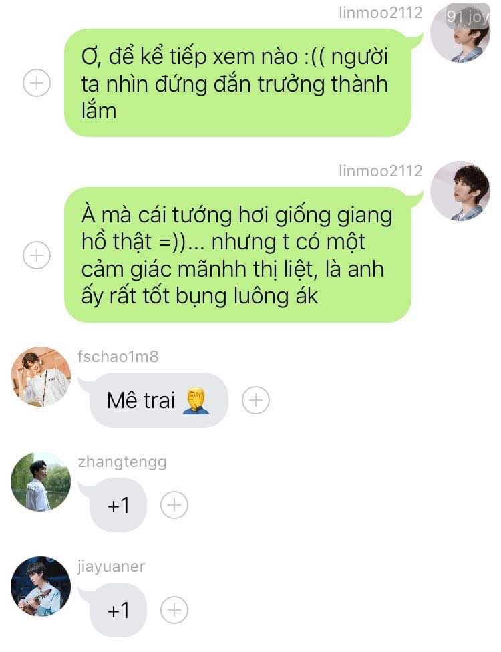The height and width of the screenshot is (652, 501).
Task: Tap the 91 joy badge on avatar
Action: pos(468,17)
